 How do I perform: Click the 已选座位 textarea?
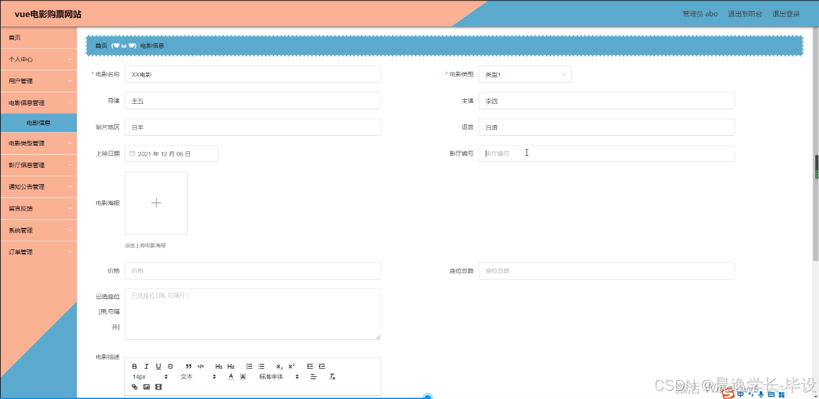[253, 314]
